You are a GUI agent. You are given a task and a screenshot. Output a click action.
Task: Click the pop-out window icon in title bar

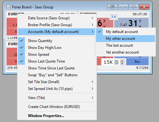click(x=112, y=7)
